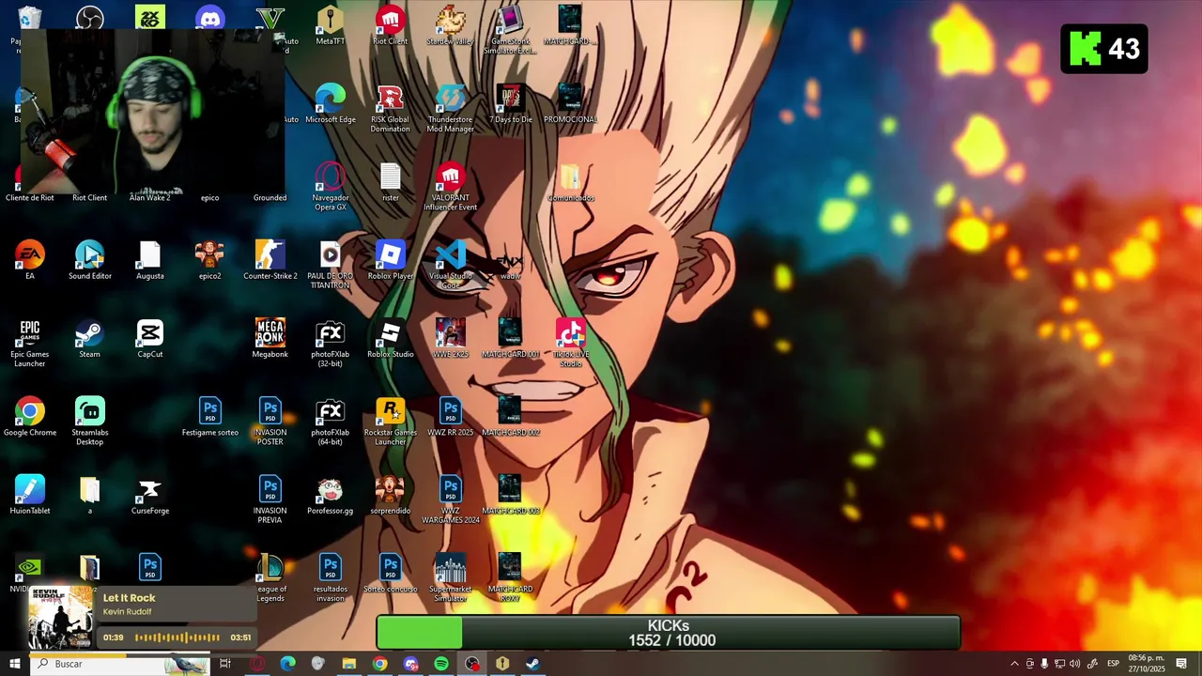The image size is (1202, 676).
Task: Select the Augusta file icon
Action: coord(150,260)
